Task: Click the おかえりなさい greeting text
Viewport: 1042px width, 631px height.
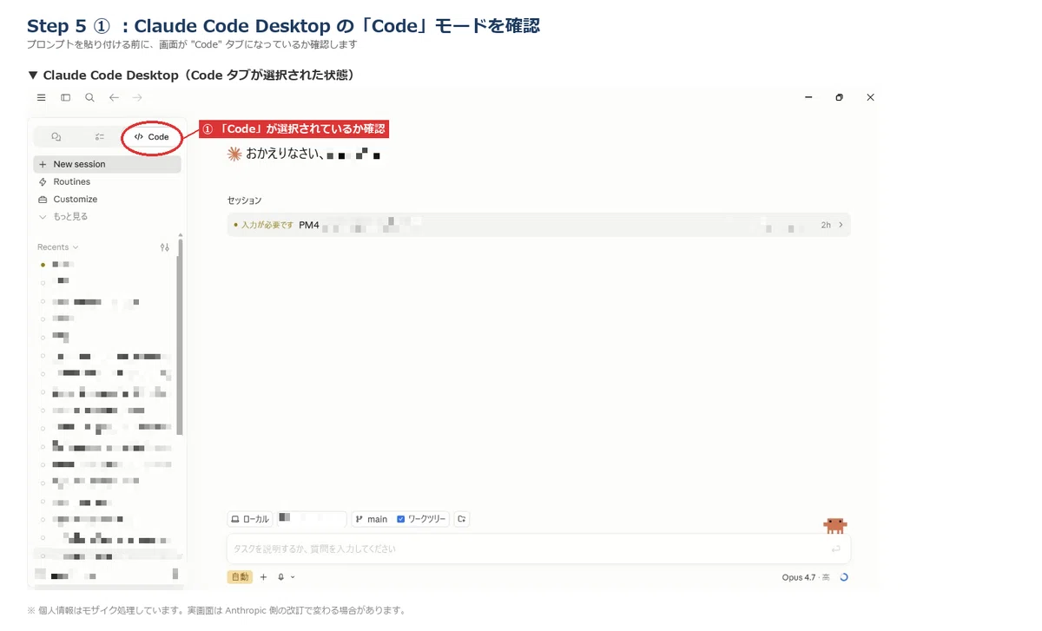Action: click(x=284, y=154)
